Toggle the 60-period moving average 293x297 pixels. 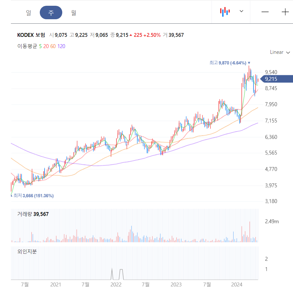(53, 46)
